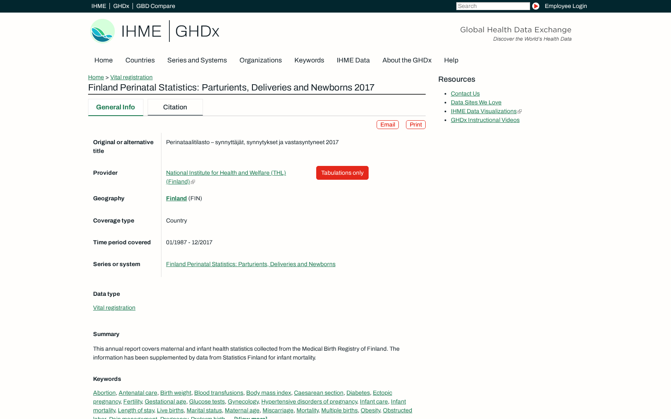Click external link icon next to THL provider
This screenshot has height=419, width=671.
(x=193, y=182)
